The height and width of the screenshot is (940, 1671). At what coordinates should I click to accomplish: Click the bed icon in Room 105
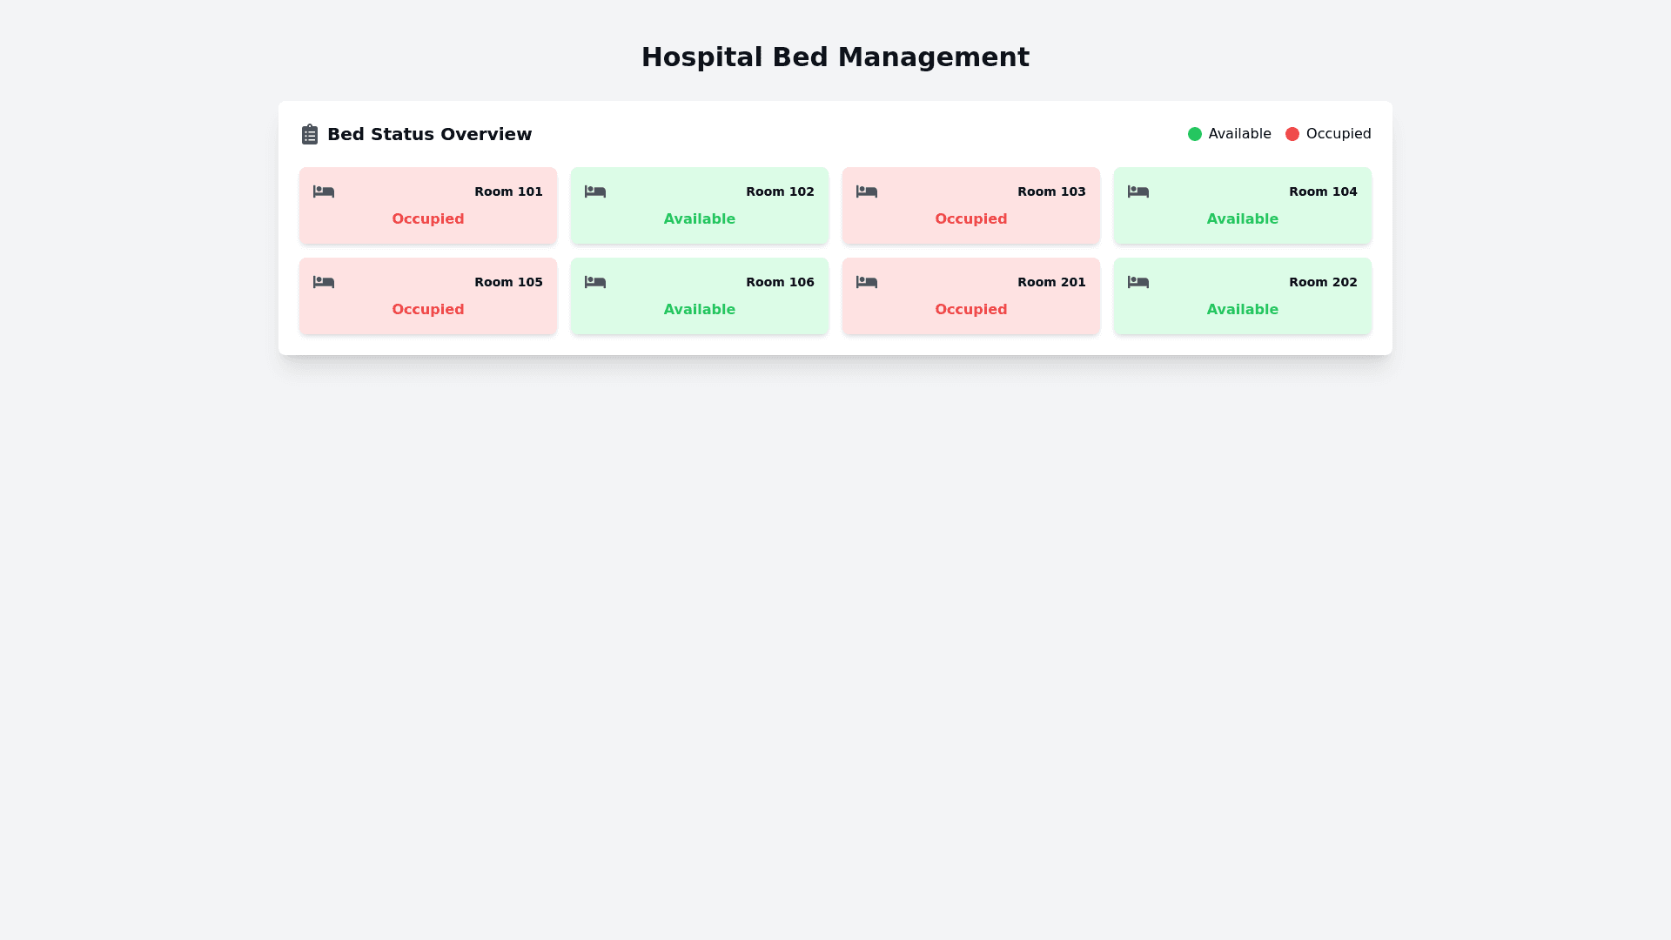coord(324,282)
